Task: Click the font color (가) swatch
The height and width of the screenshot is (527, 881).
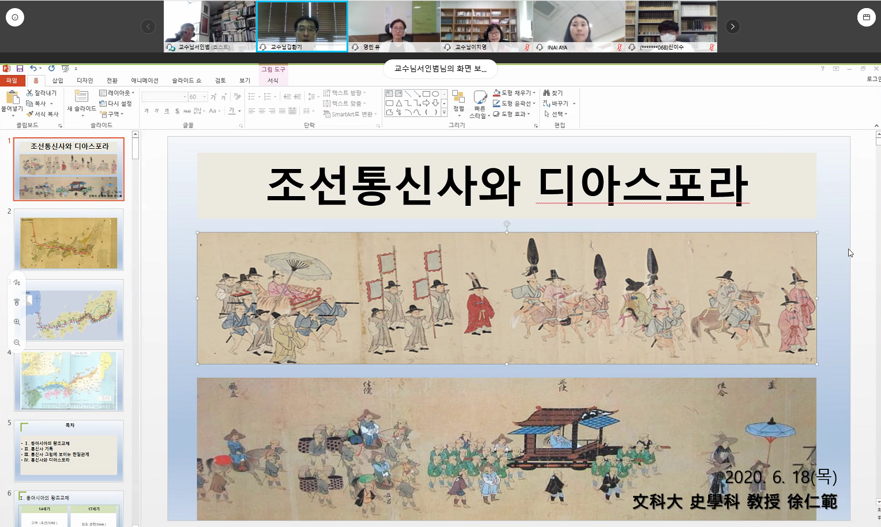Action: pyautogui.click(x=232, y=111)
